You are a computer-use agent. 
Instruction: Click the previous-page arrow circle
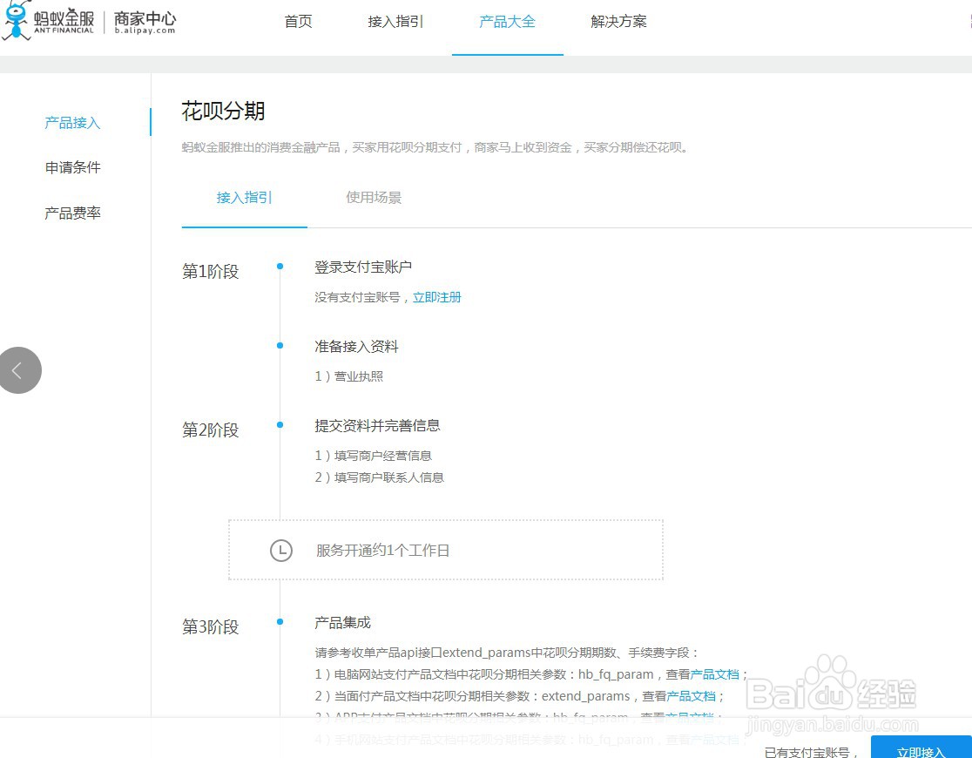pos(18,370)
